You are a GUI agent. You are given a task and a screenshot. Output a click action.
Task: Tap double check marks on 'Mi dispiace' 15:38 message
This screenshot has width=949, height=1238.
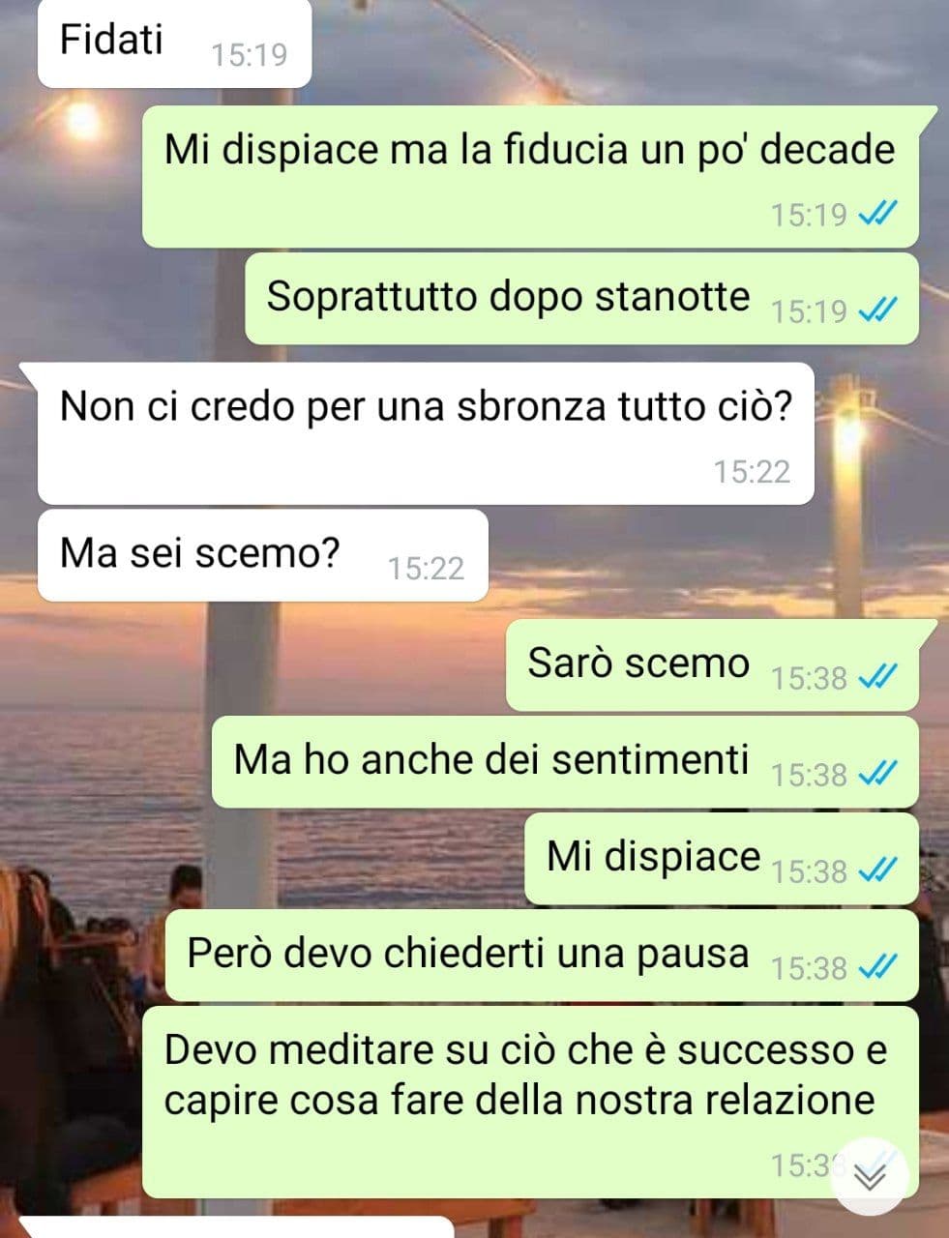(878, 871)
